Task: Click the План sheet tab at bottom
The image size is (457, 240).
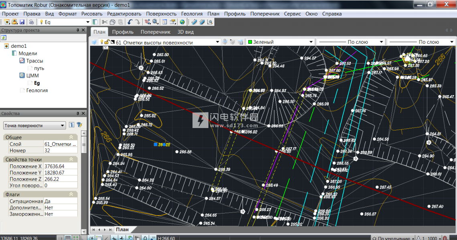Action: pos(122,230)
